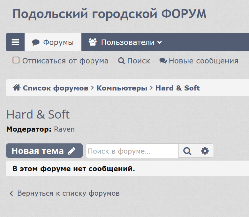Open the Пользователи menu item
The image size is (249, 217).
127,42
